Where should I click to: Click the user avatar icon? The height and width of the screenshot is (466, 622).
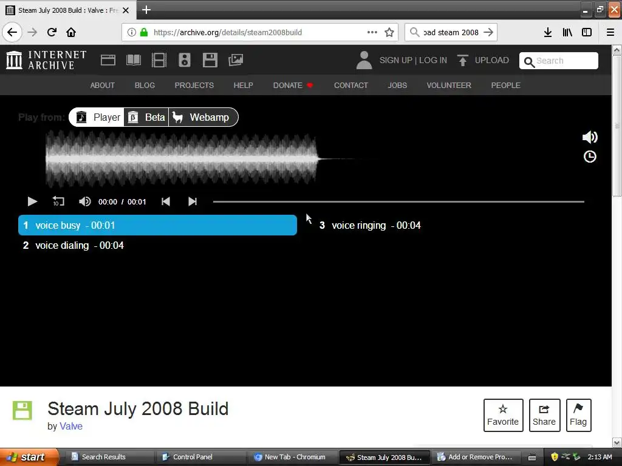[x=364, y=60]
